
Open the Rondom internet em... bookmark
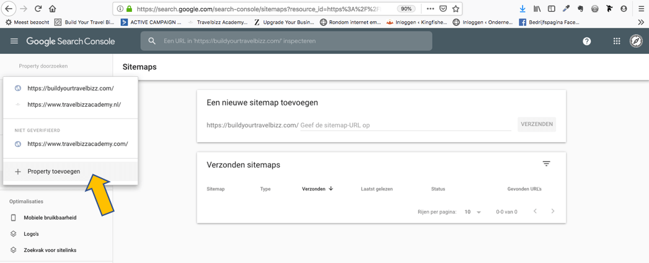point(350,22)
